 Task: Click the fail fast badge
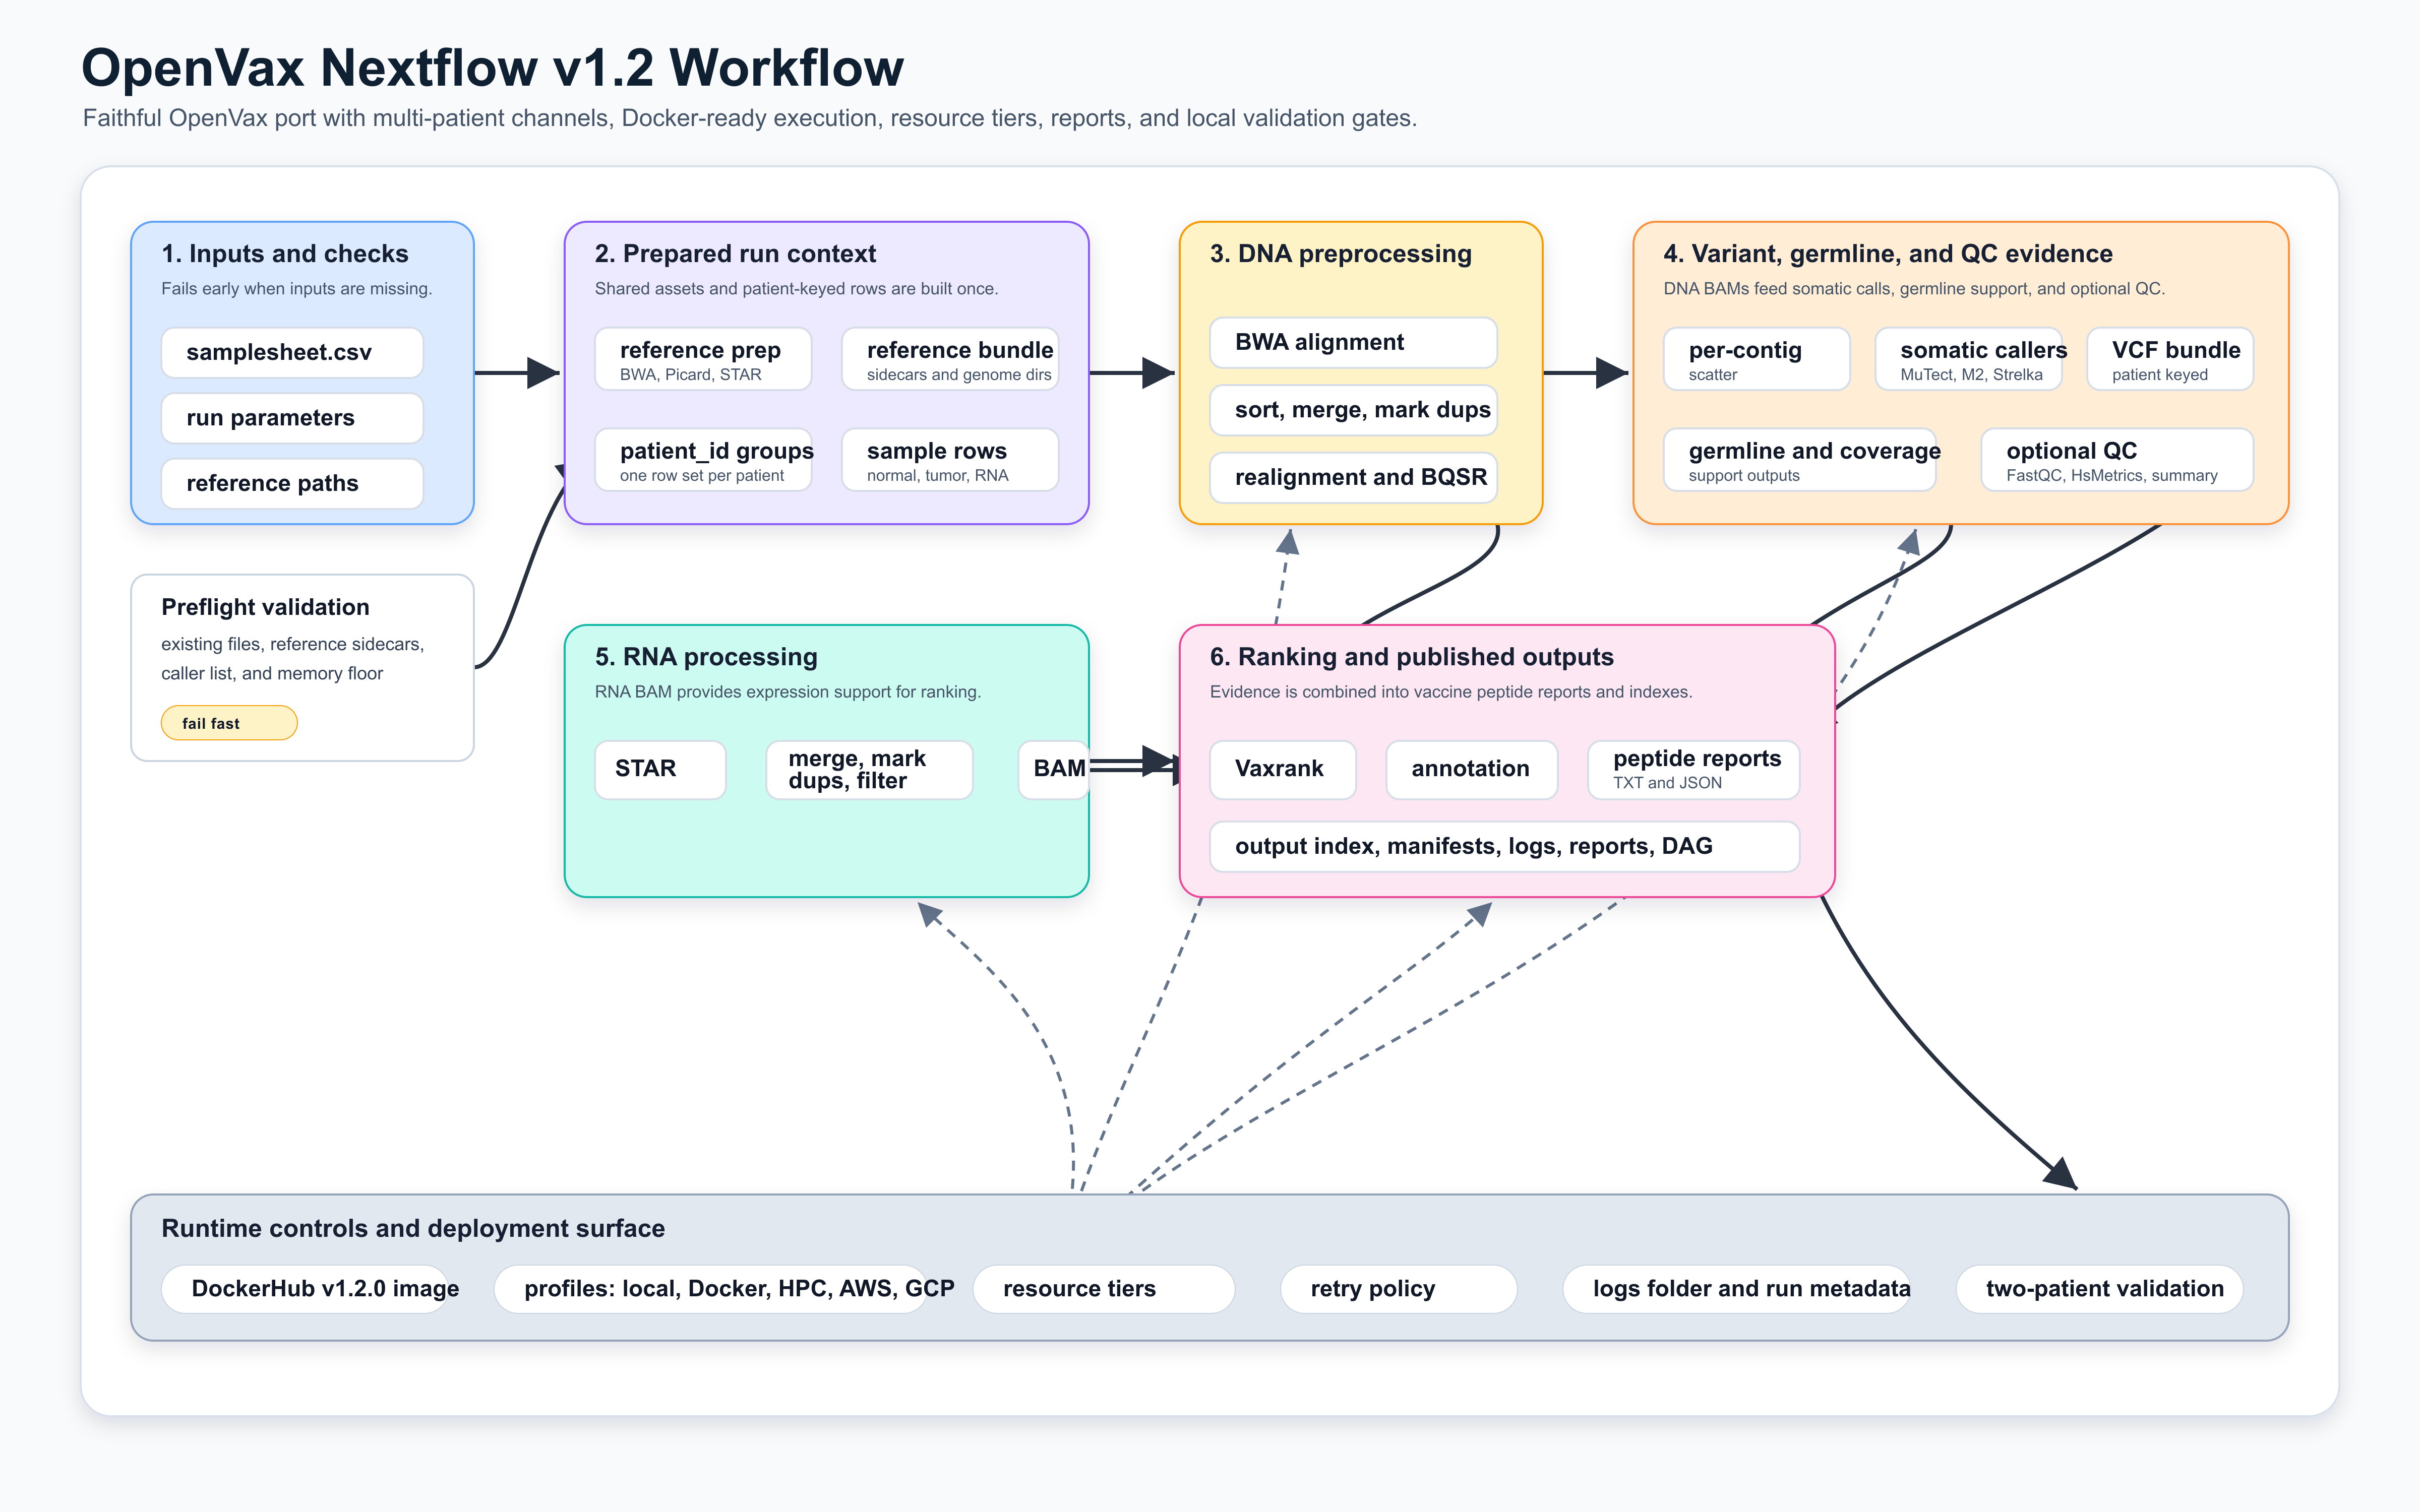click(x=229, y=723)
